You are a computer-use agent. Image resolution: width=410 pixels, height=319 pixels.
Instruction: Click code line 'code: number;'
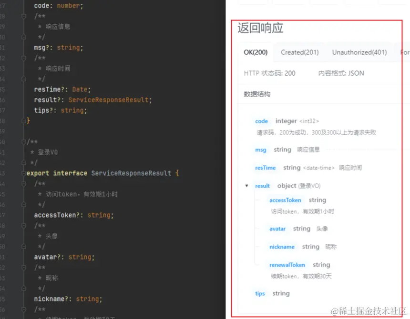pos(59,6)
